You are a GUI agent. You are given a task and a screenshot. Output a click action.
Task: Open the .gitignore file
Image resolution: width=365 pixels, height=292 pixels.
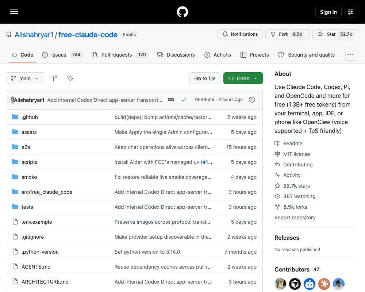tap(32, 237)
